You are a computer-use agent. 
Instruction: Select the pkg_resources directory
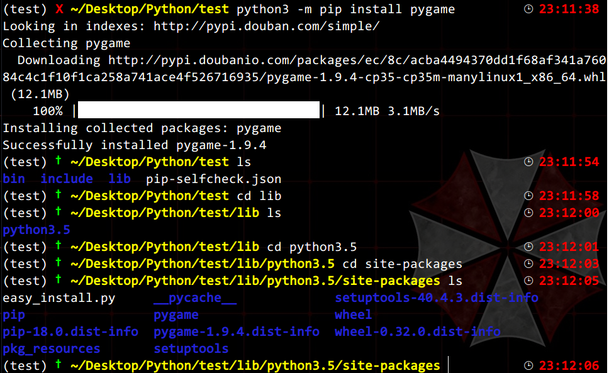51,348
